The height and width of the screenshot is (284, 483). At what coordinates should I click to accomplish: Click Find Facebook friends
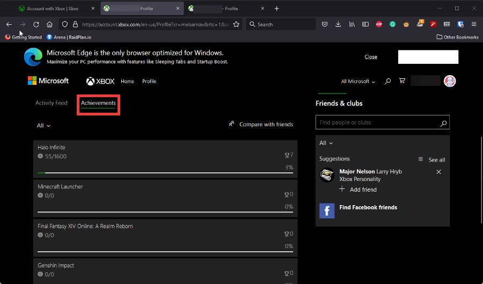click(368, 207)
